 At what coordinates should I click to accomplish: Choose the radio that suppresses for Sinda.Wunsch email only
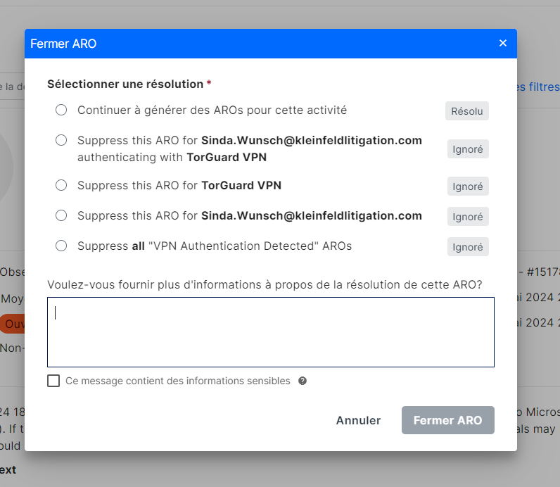(61, 216)
